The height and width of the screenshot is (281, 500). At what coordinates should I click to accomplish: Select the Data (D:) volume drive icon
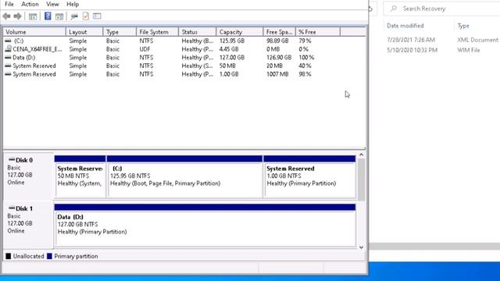point(8,57)
